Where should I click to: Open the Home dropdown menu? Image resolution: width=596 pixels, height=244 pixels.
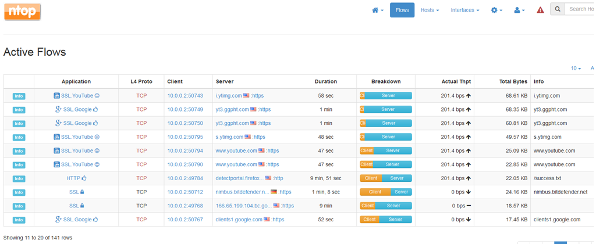tap(377, 10)
